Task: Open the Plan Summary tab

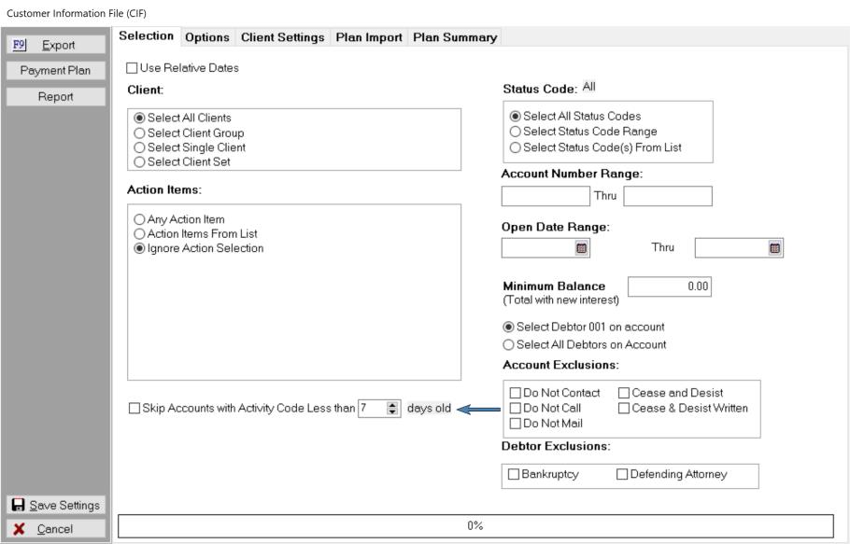Action: [x=455, y=37]
